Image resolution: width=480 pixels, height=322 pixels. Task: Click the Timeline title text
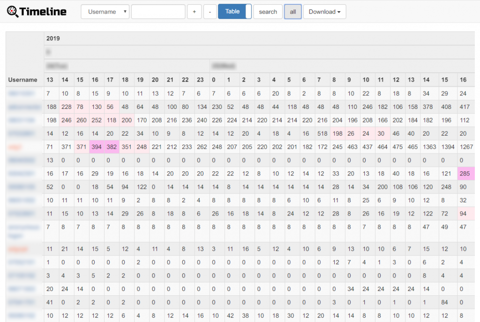[43, 12]
